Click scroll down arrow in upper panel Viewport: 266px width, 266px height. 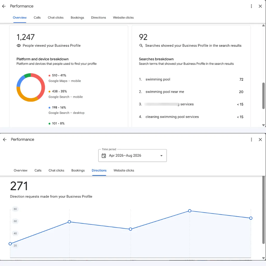point(263,125)
